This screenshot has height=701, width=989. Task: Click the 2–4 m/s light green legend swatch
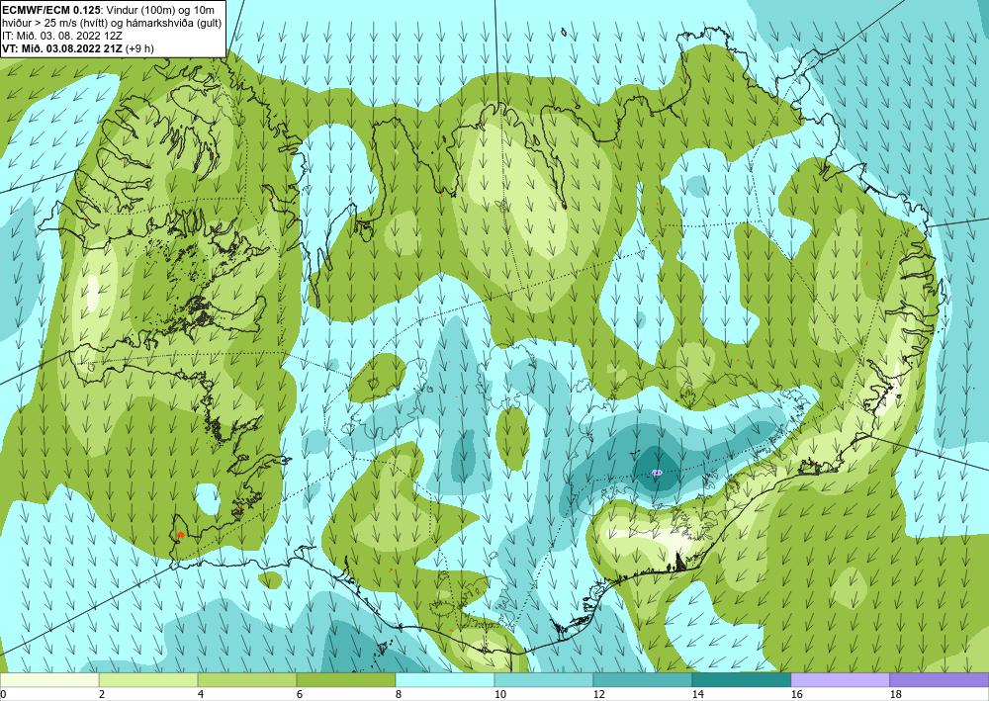tap(148, 680)
